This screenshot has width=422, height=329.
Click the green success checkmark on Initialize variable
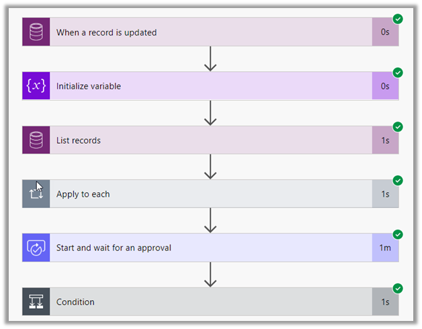(x=397, y=73)
